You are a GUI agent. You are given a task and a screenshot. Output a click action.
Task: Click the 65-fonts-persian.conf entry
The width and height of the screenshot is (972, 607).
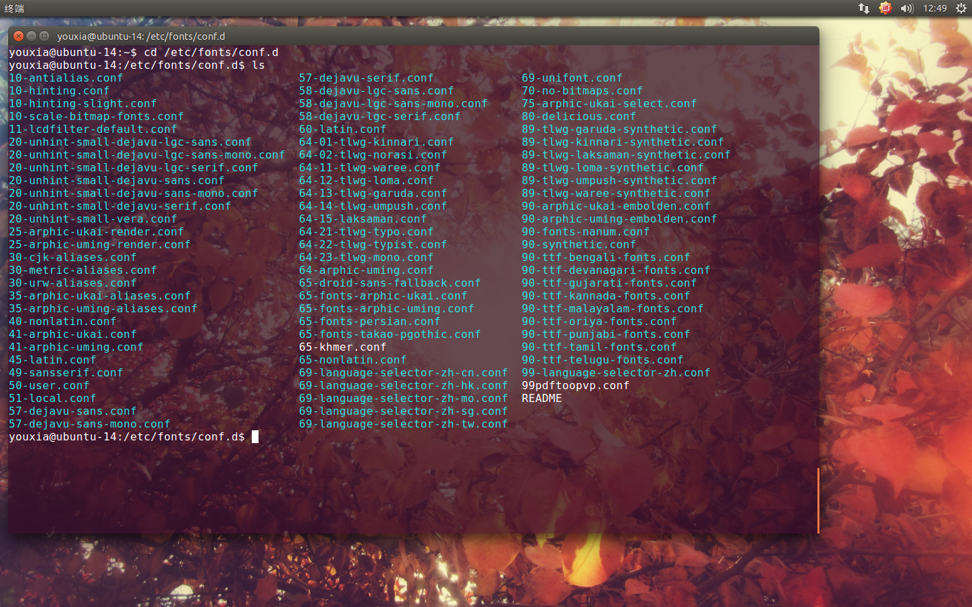(x=370, y=322)
